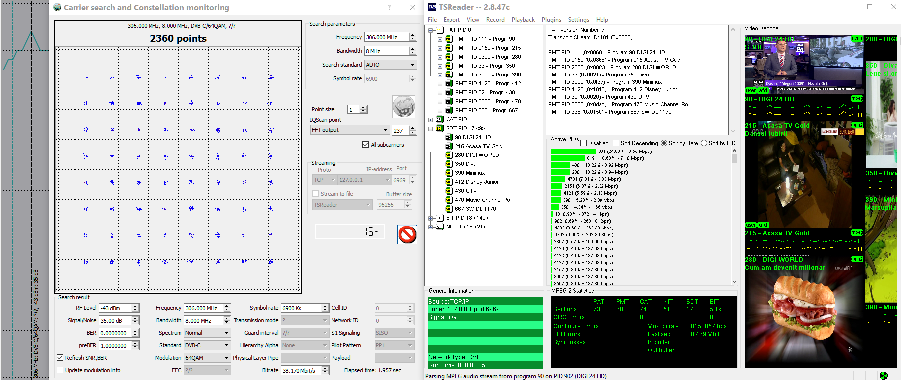Click the Point size value field
The image size is (901, 380).
(353, 109)
